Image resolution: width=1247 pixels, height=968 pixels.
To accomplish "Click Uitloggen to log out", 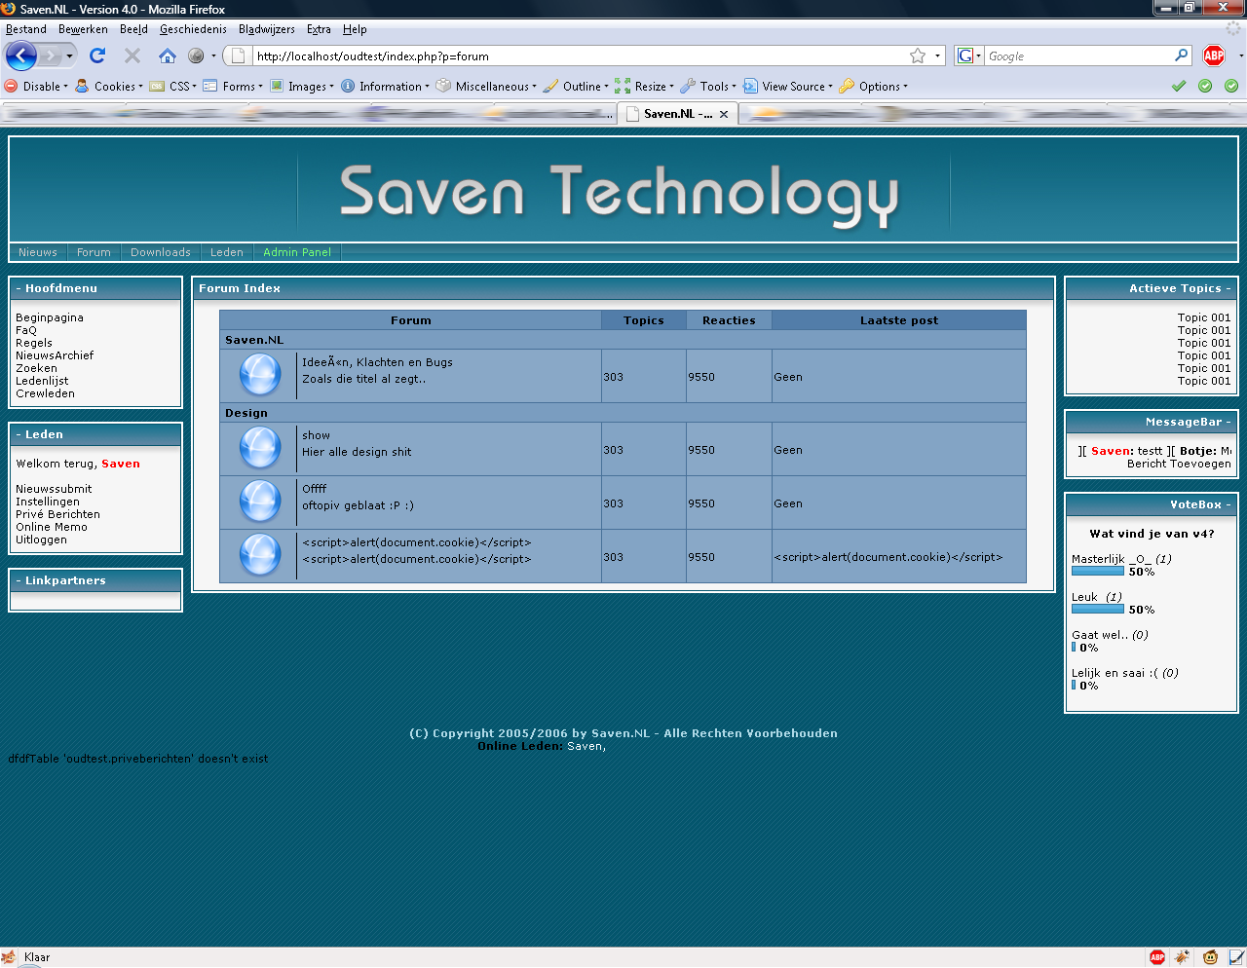I will (x=41, y=540).
